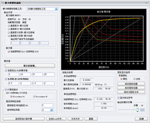Viewport: 150px width, 123px height.
Task: Select 基底剪力系数-最大位移角 radio option
Action: [x=9, y=33]
